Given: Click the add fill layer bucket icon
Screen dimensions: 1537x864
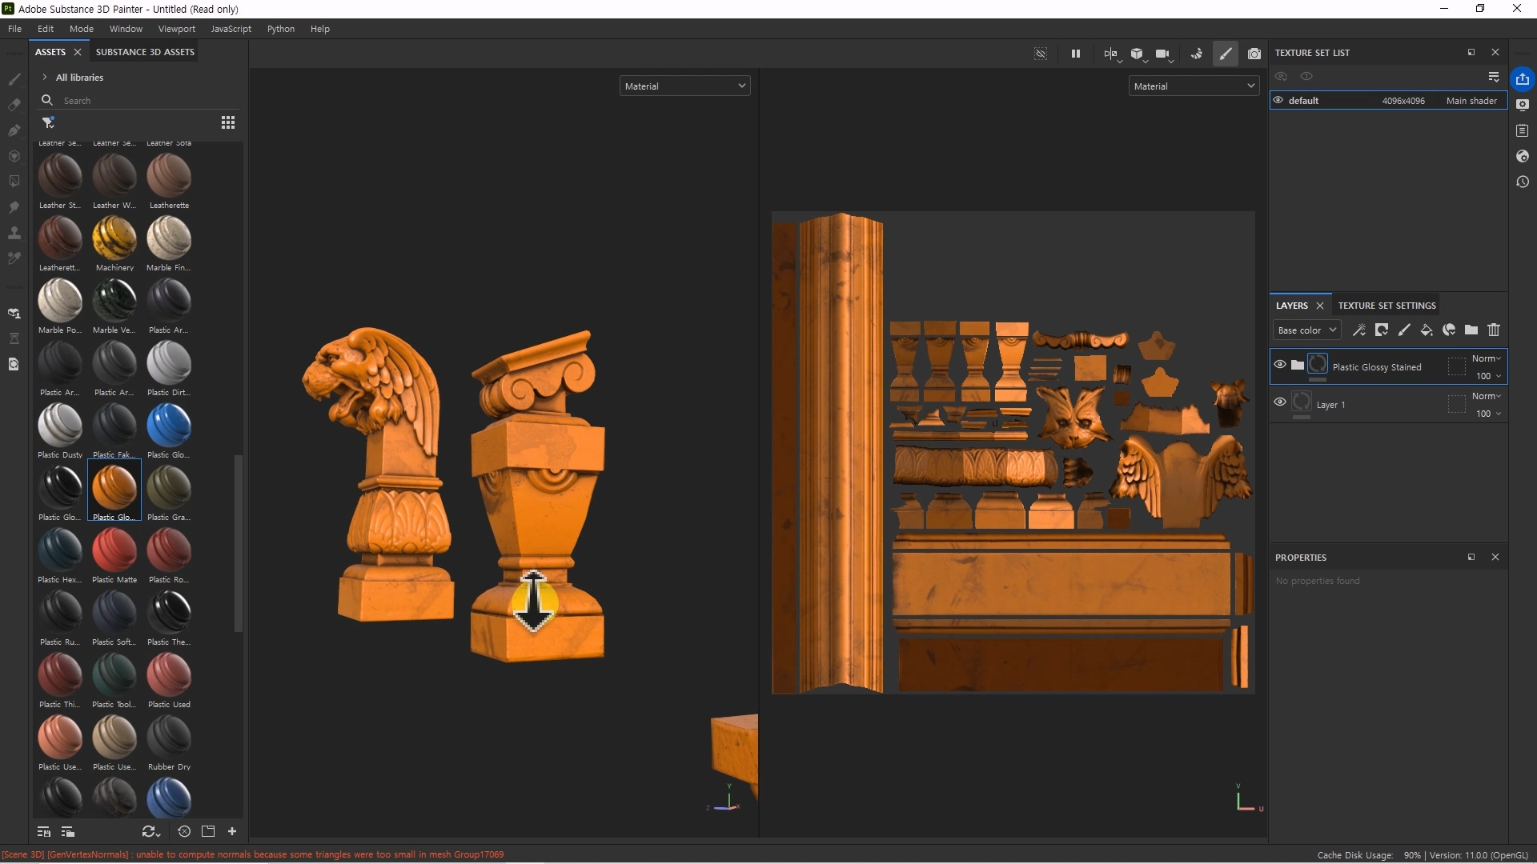Looking at the screenshot, I should [x=1427, y=330].
